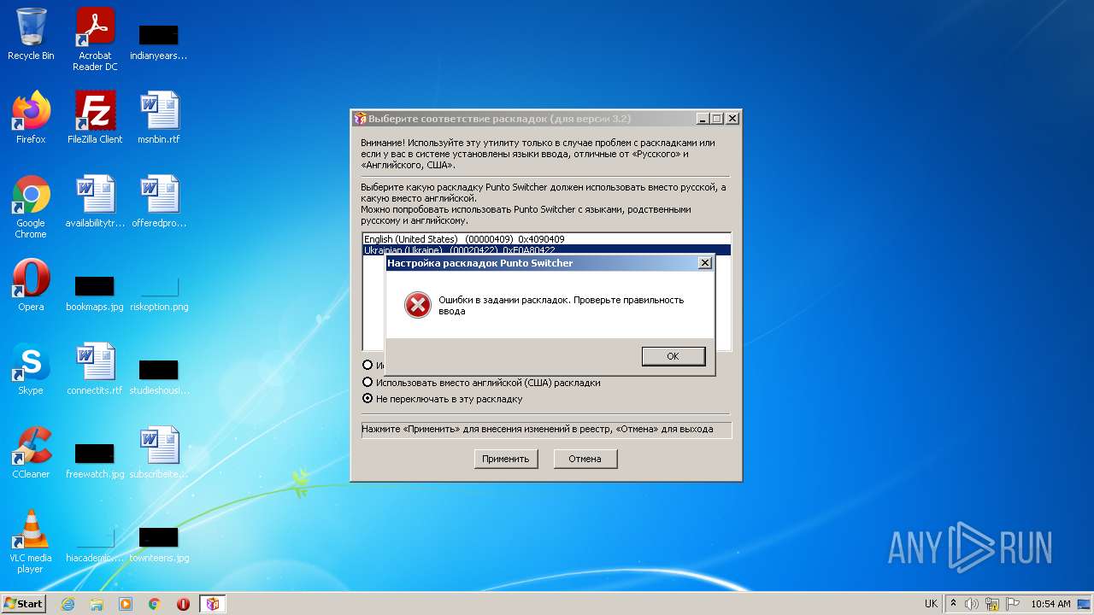Open the subscribeite... document icon
Screen dimensions: 1094x615
tap(159, 453)
